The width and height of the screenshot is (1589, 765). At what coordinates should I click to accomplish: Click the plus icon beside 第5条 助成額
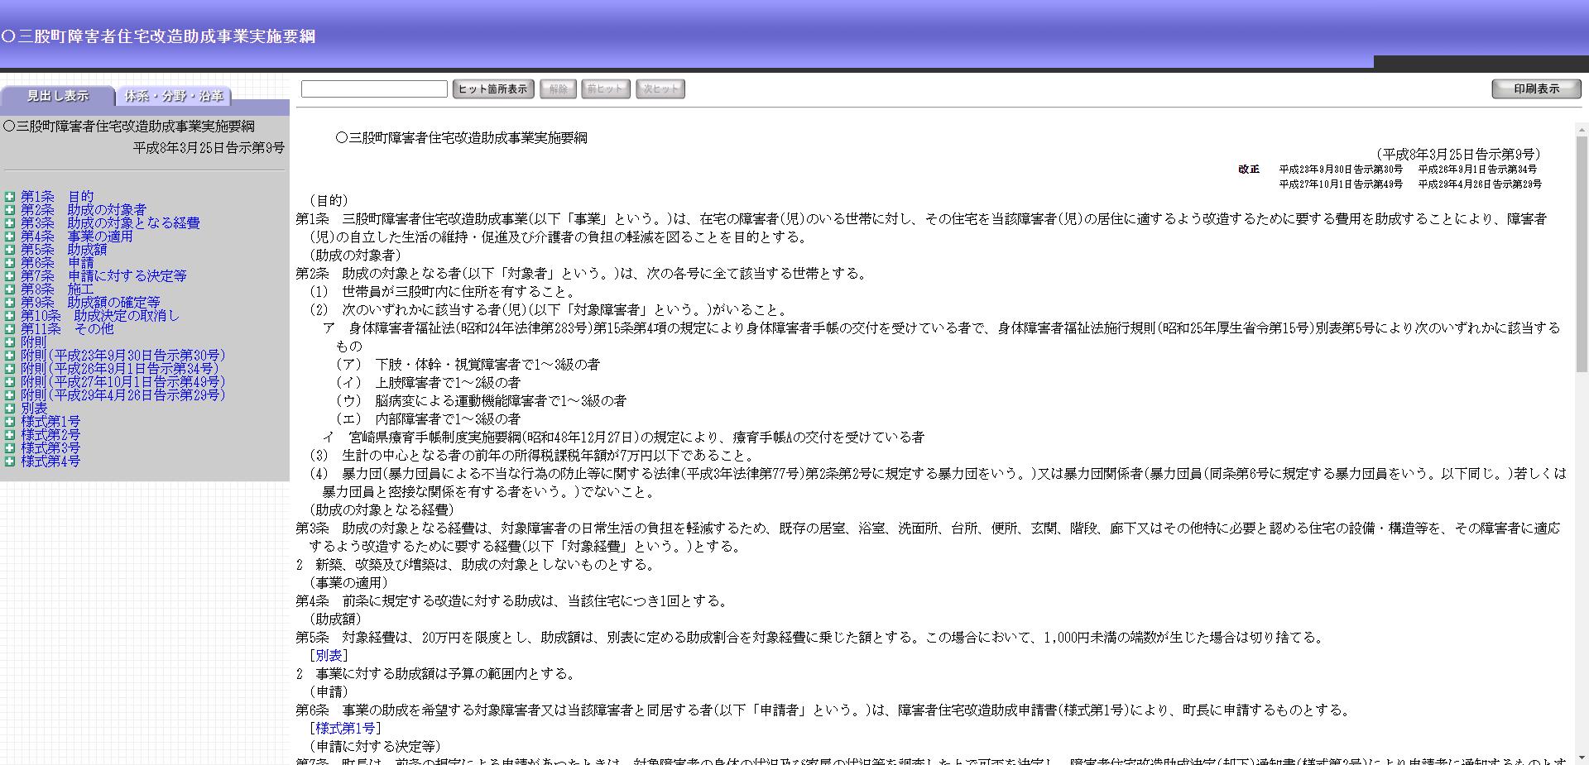tap(10, 249)
